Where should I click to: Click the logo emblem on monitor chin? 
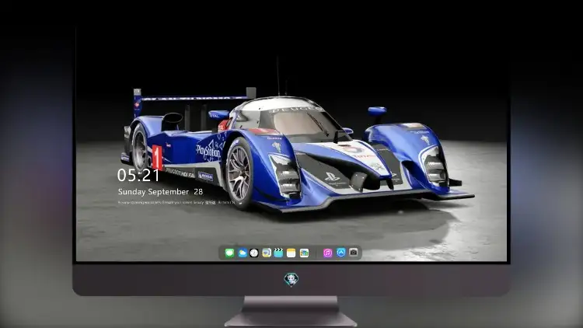point(291,279)
